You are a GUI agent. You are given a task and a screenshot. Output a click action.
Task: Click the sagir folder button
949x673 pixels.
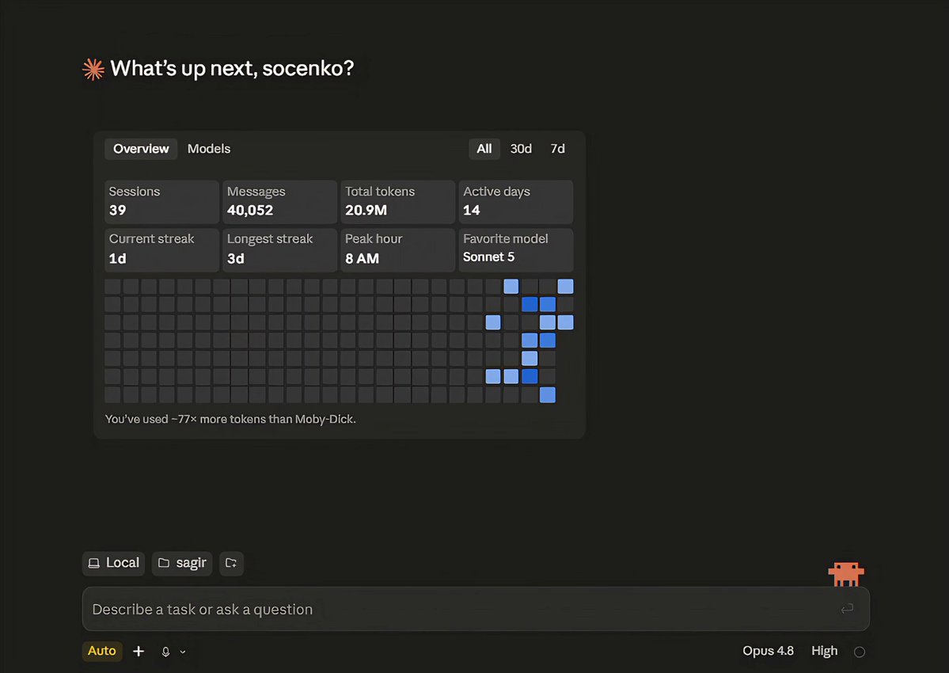pos(182,563)
